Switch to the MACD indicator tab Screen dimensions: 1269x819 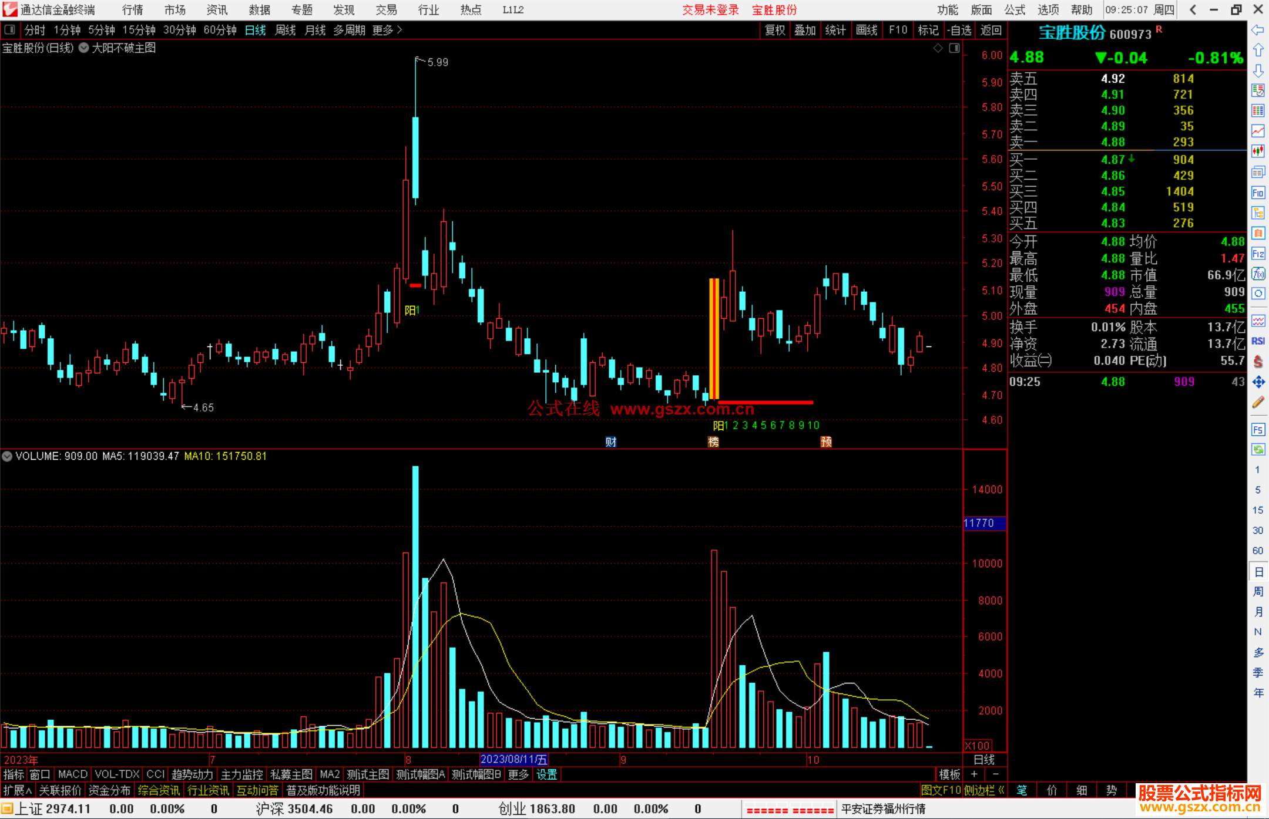click(72, 774)
